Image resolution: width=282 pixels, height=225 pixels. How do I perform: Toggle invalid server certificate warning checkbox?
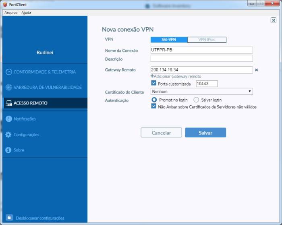point(153,106)
